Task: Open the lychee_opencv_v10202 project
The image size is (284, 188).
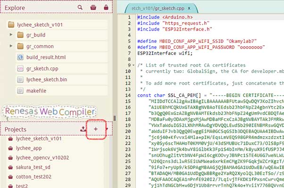Action: [42, 157]
